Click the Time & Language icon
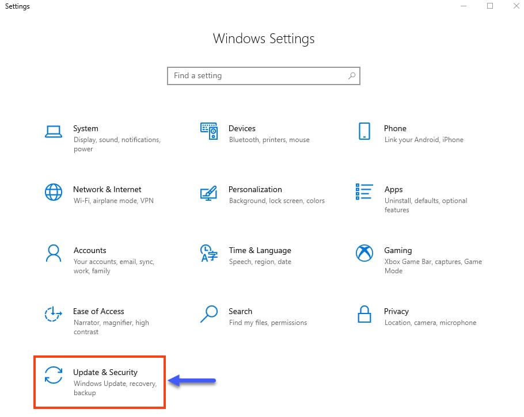Screen dimensions: 524x417 pos(209,253)
